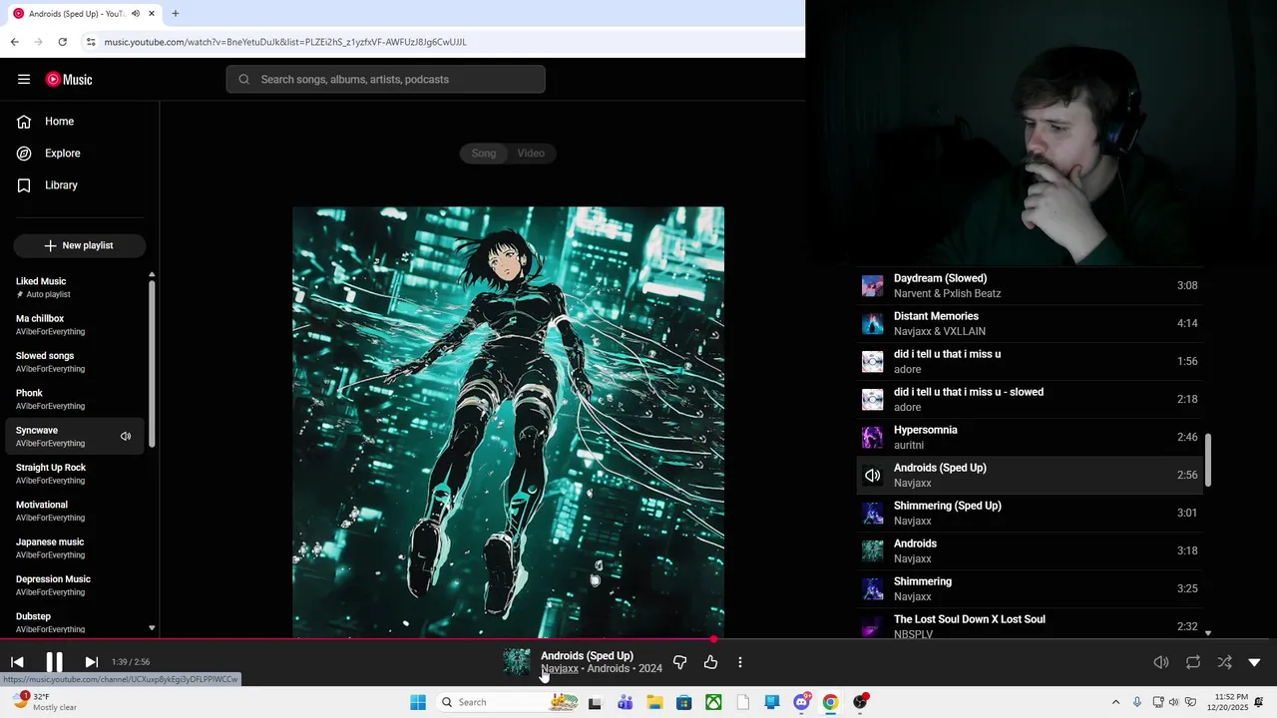
Task: Pause the current song
Action: pyautogui.click(x=54, y=662)
